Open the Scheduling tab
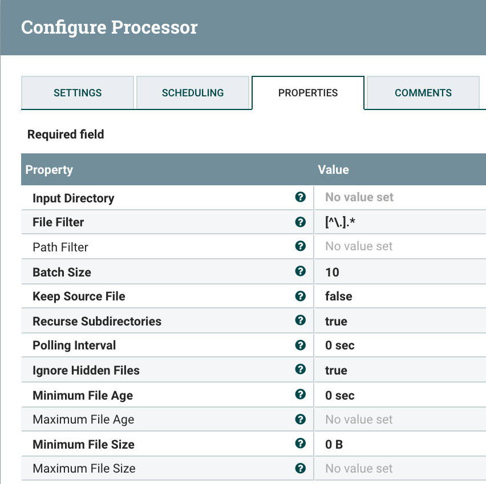 click(193, 93)
